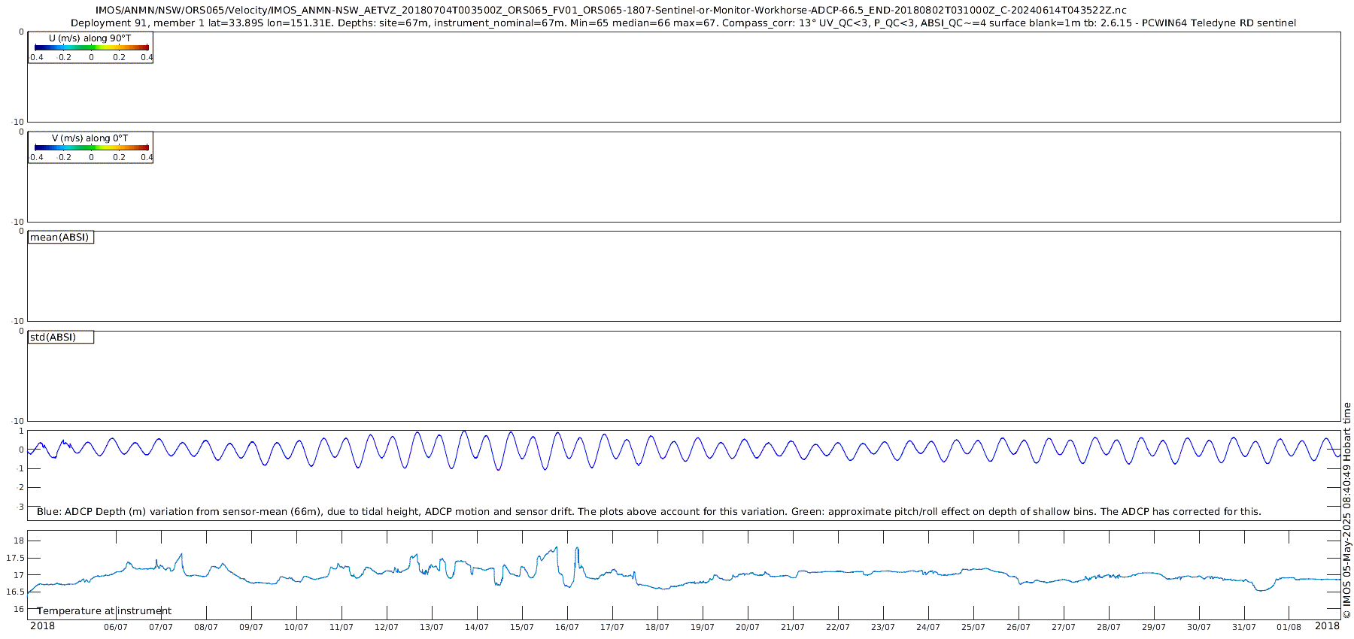Click the 01/08 date tick label
The height and width of the screenshot is (639, 1354).
point(1289,627)
